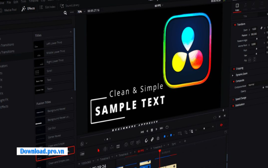Open dropdown next to flag icon
Screen dimensions: 268x168
pyautogui.click(x=167, y=136)
